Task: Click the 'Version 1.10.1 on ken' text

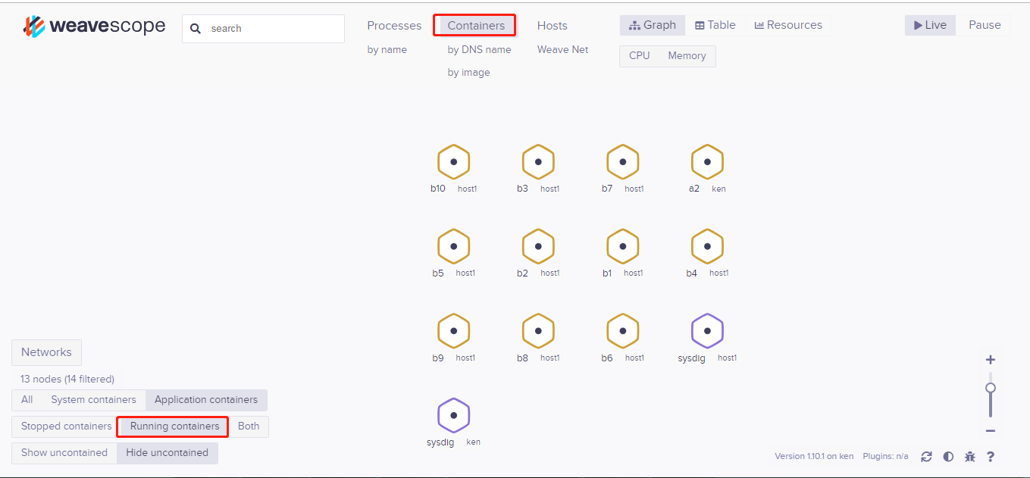Action: click(x=814, y=456)
